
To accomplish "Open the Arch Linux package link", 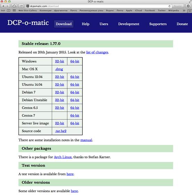I will coord(63,157).
